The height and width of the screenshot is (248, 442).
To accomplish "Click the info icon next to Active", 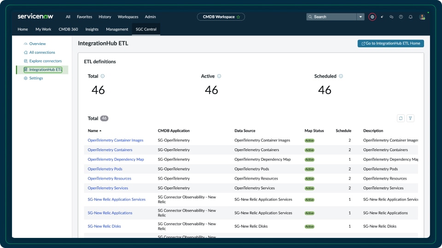I will click(x=219, y=76).
